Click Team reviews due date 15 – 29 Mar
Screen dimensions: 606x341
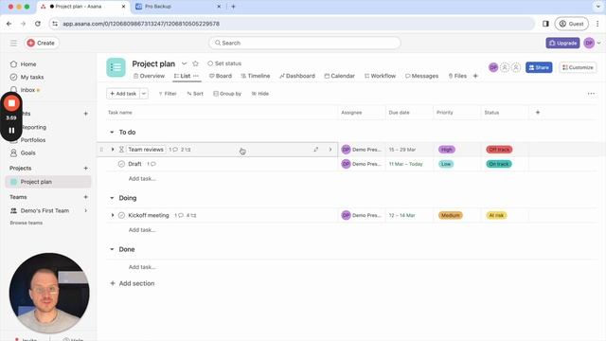click(x=402, y=150)
